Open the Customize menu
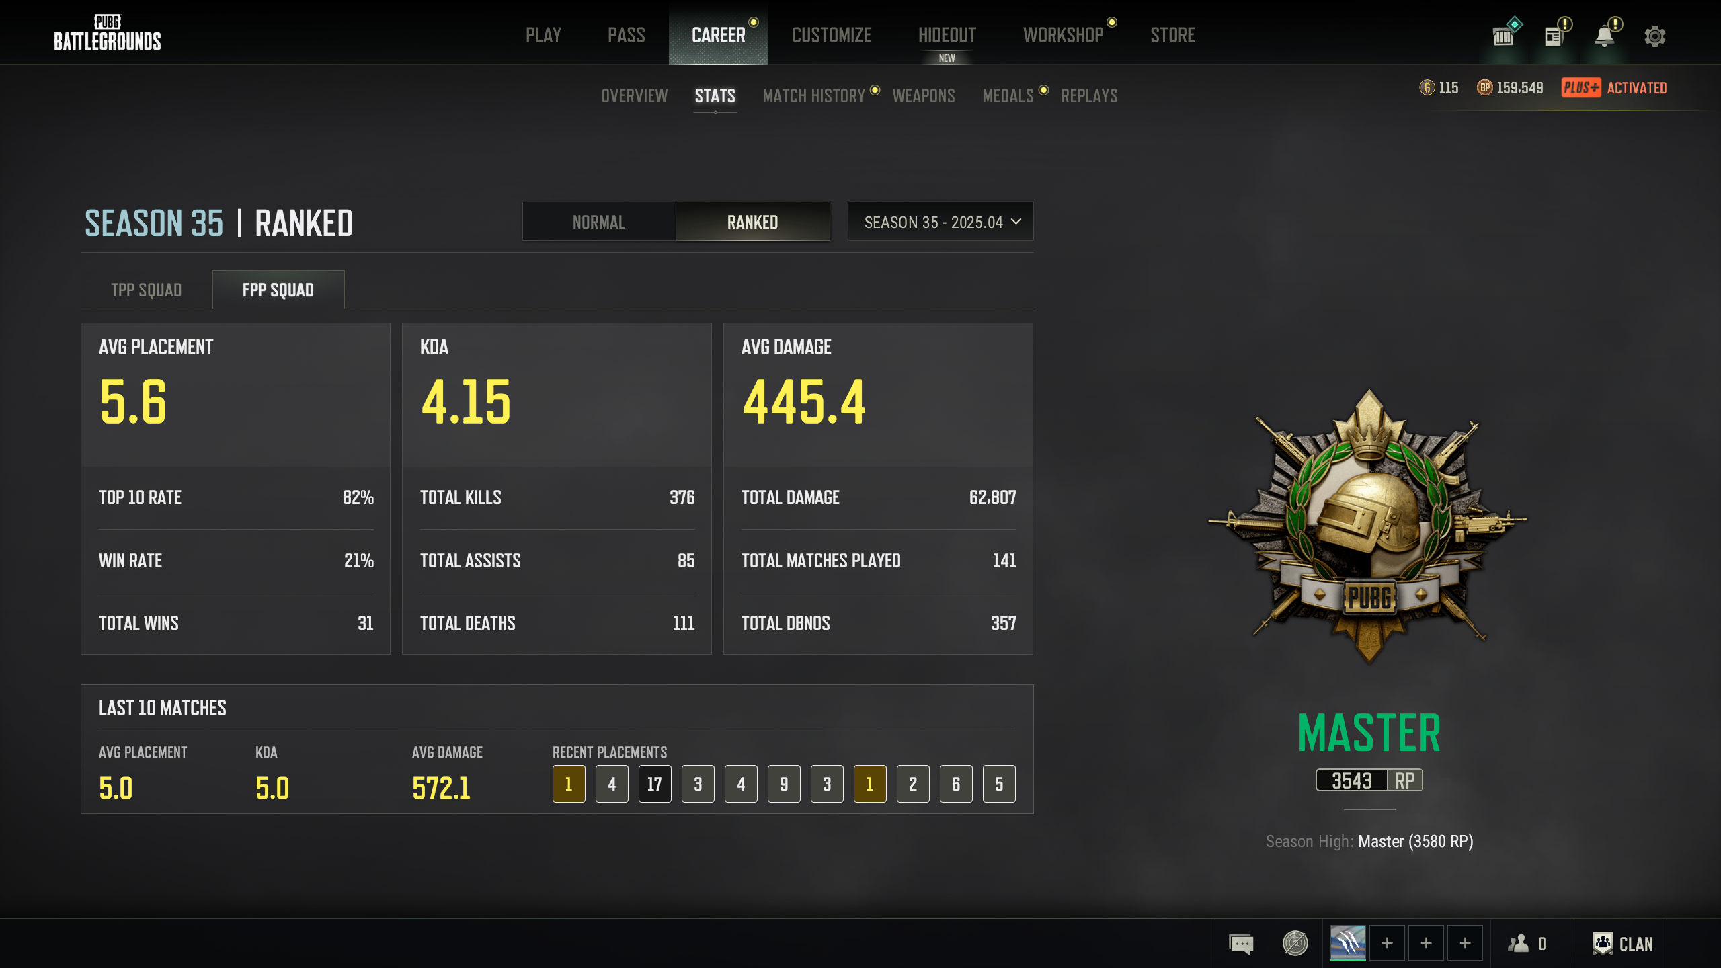 click(x=832, y=35)
